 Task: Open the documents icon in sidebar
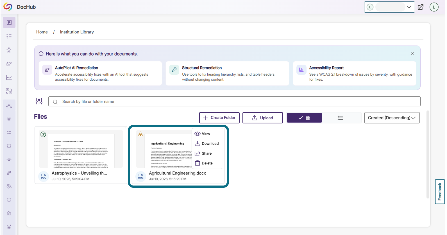(9, 22)
